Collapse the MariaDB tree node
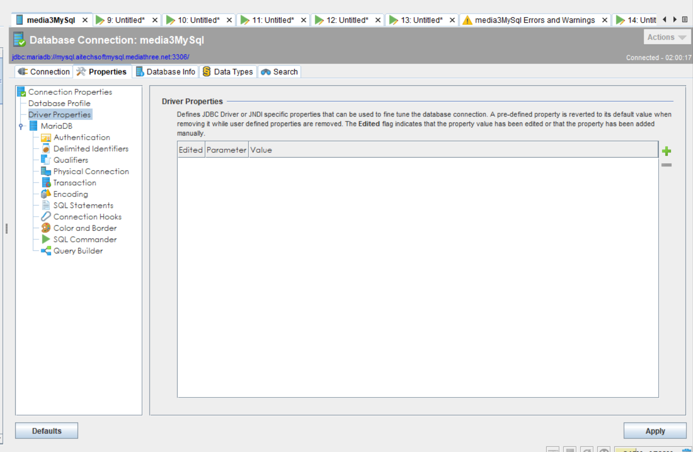 (21, 126)
